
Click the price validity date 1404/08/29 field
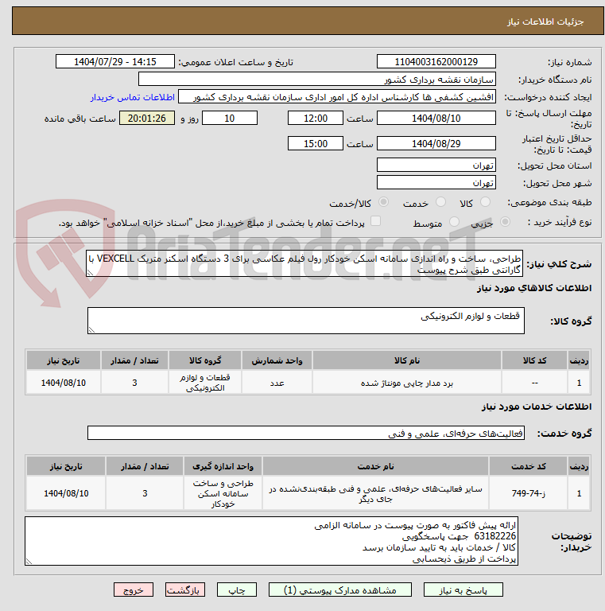[x=436, y=143]
